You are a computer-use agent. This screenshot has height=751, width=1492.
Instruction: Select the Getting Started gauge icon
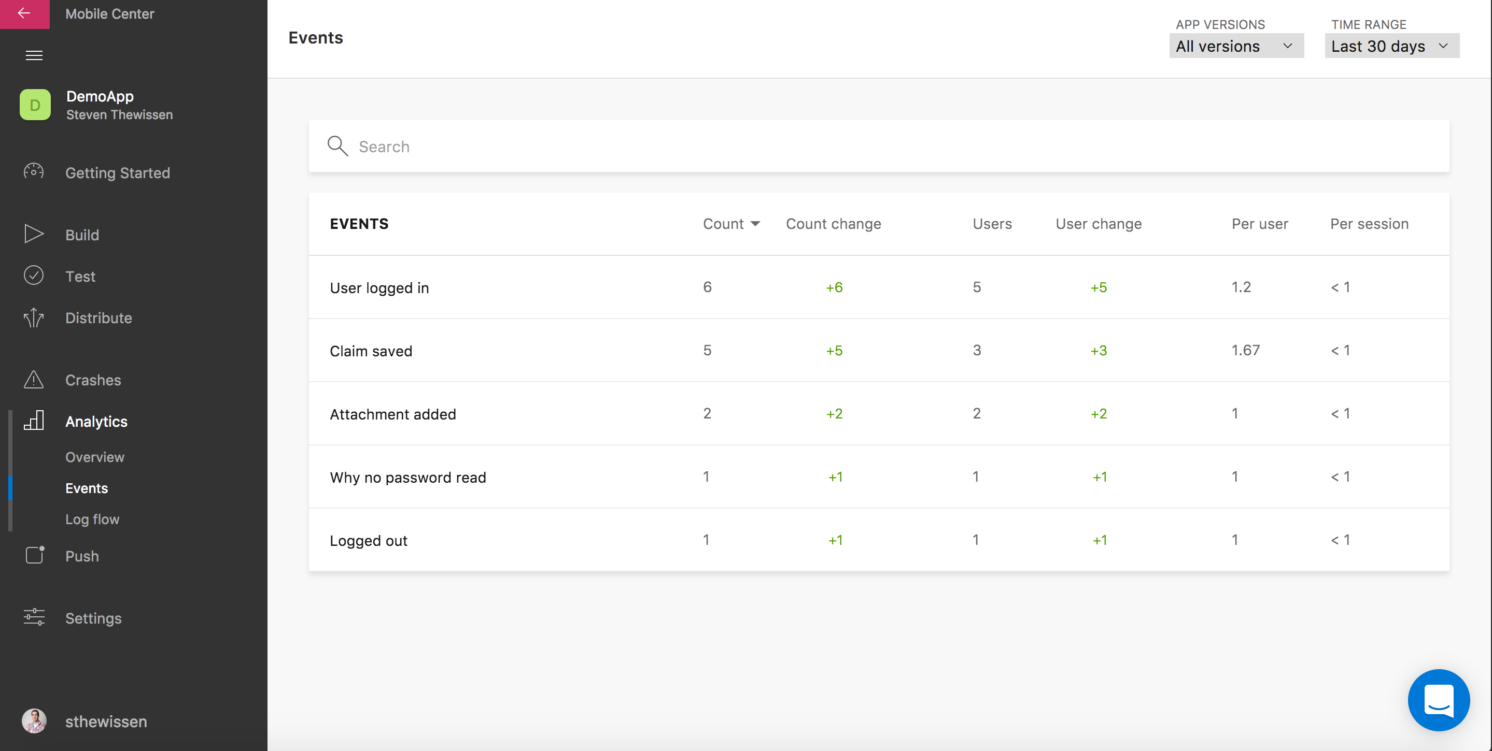coord(34,172)
